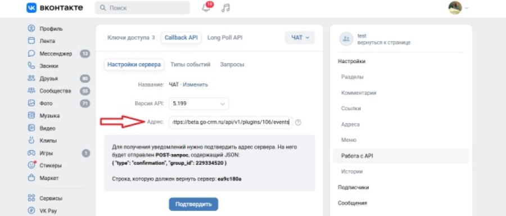Open user avatar in top right
The width and height of the screenshot is (506, 216).
click(455, 8)
